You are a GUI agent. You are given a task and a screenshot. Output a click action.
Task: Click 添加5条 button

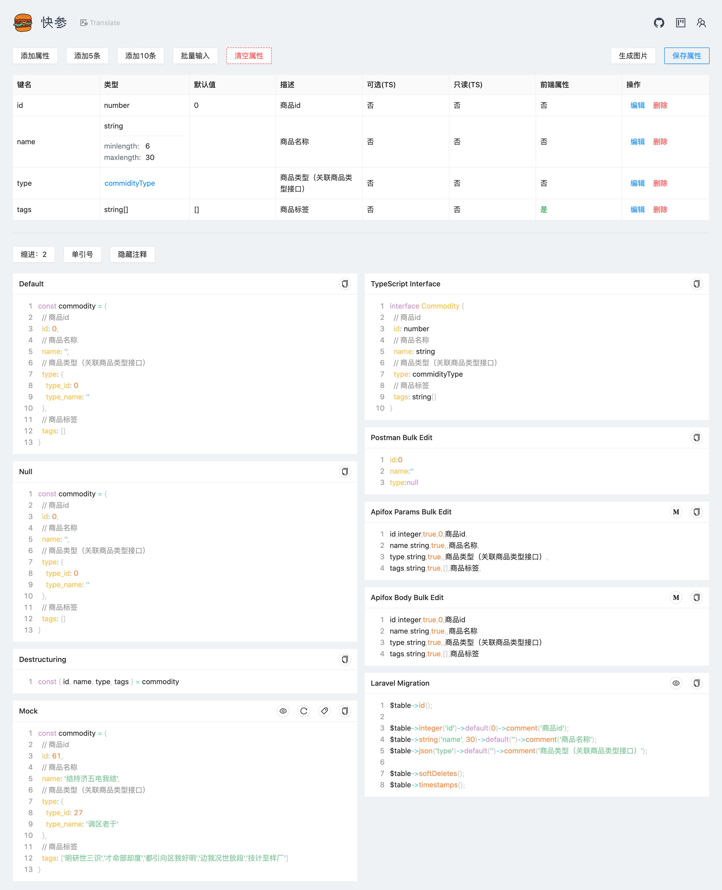pyautogui.click(x=87, y=56)
